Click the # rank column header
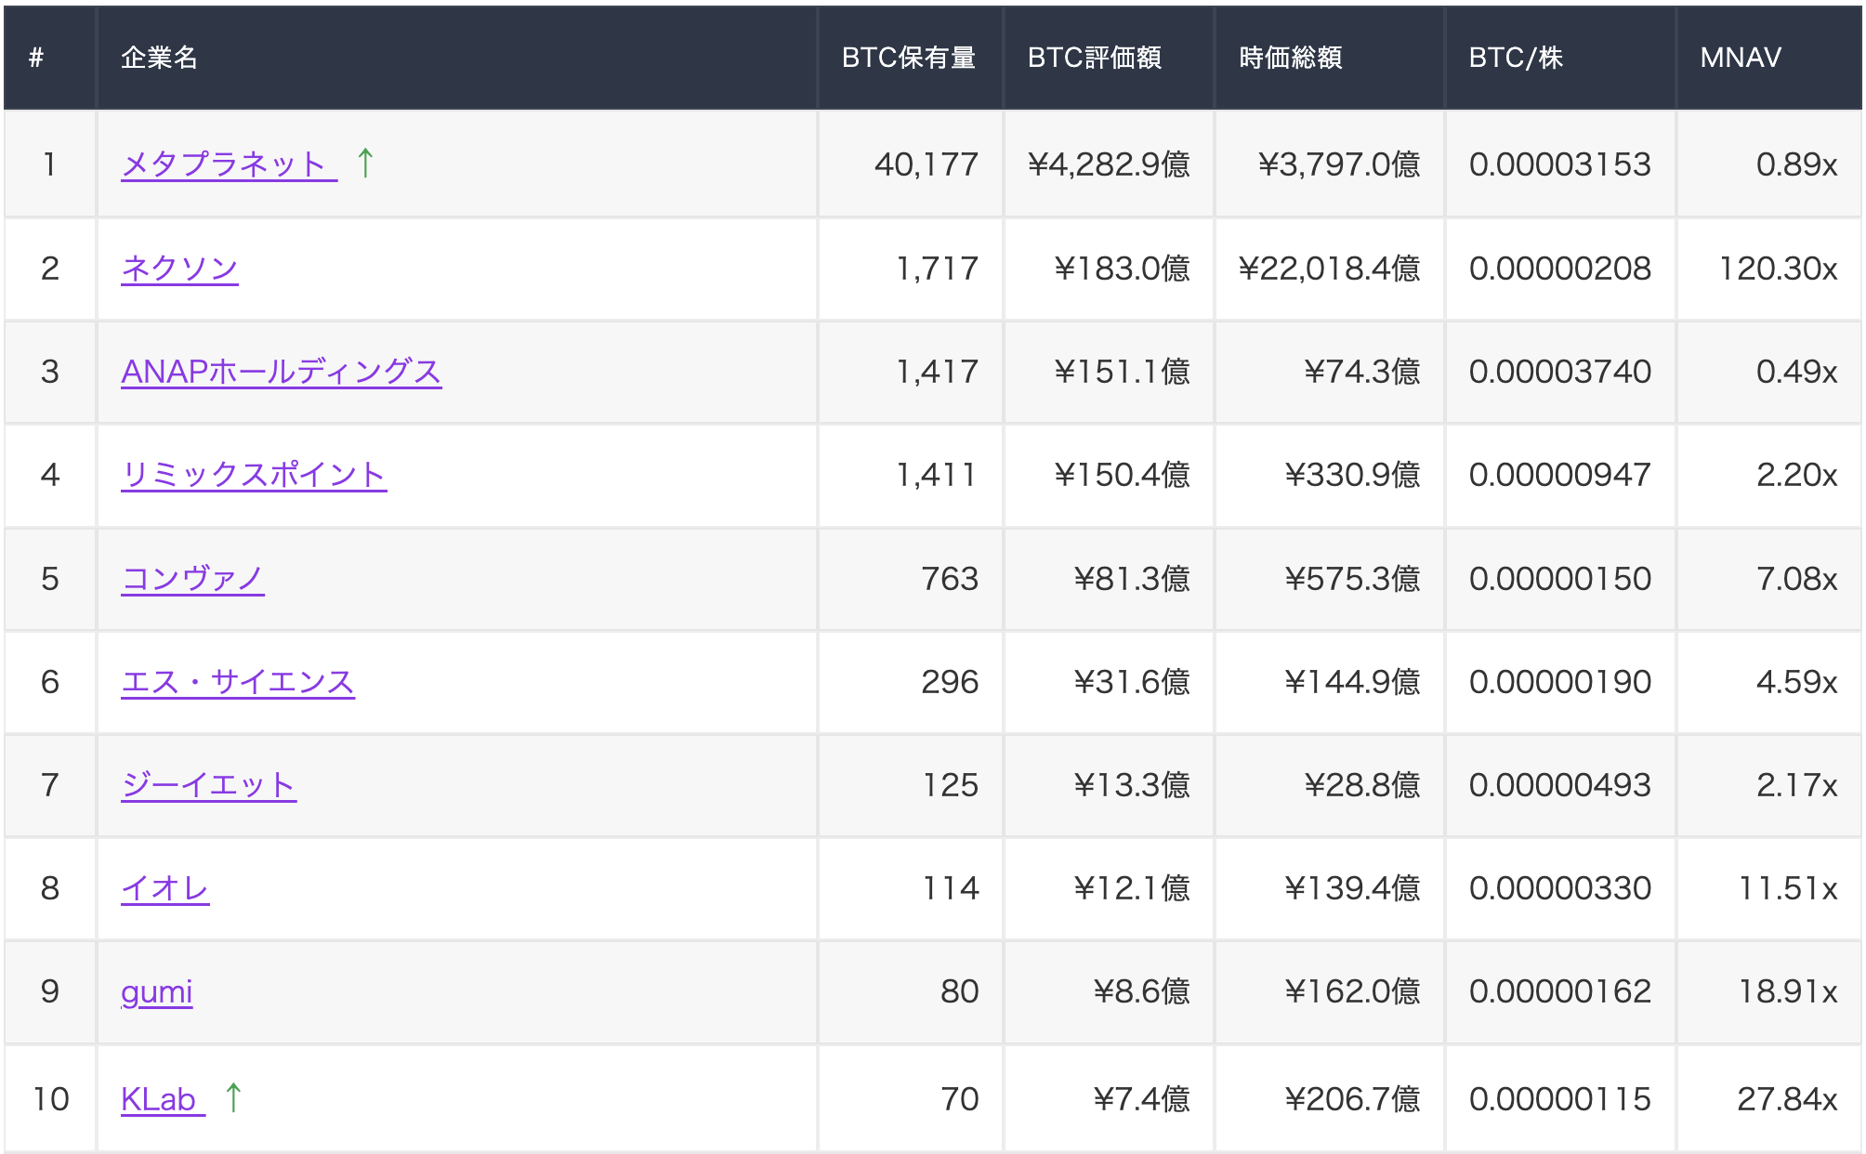 pyautogui.click(x=36, y=58)
